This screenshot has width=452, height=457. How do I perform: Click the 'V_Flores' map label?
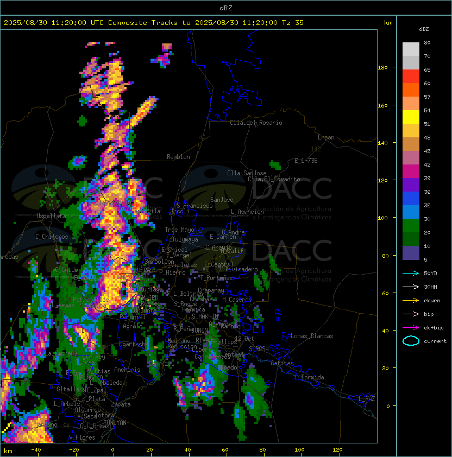pyautogui.click(x=82, y=437)
